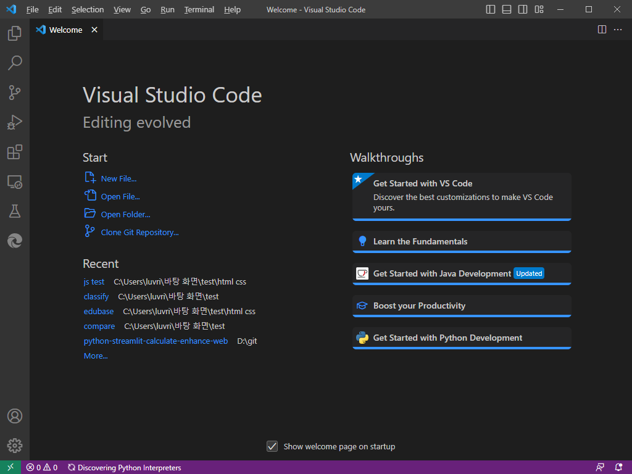The width and height of the screenshot is (632, 474).
Task: Open the Go menu
Action: [146, 10]
